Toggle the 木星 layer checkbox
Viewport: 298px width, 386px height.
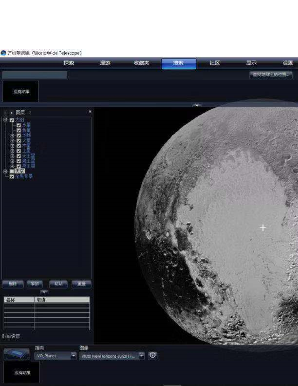[x=19, y=146]
